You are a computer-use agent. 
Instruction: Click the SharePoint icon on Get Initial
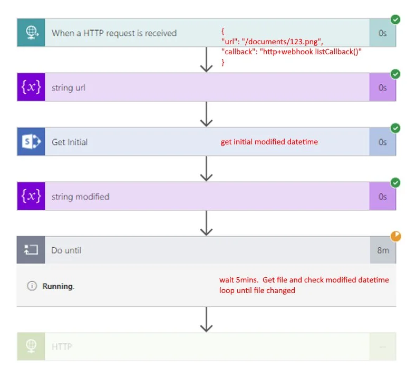point(31,142)
